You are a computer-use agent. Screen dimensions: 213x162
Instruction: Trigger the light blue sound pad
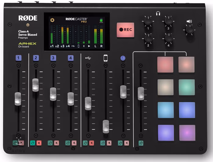166,110
